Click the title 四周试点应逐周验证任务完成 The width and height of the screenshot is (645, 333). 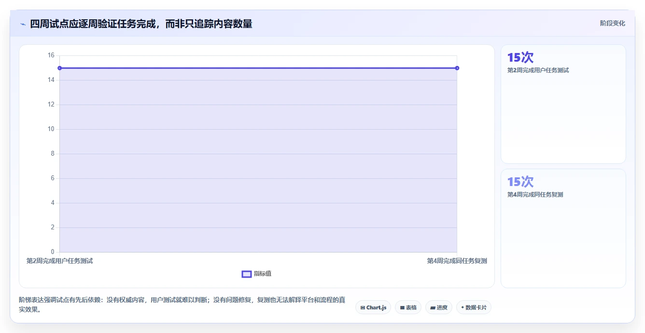click(141, 24)
